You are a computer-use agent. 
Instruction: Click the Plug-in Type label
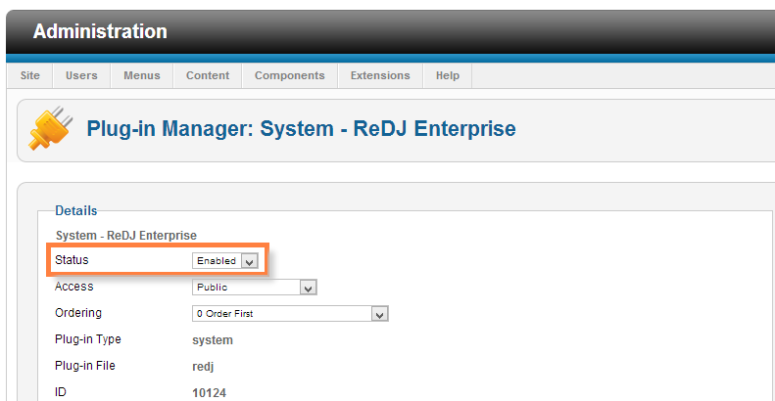[88, 339]
